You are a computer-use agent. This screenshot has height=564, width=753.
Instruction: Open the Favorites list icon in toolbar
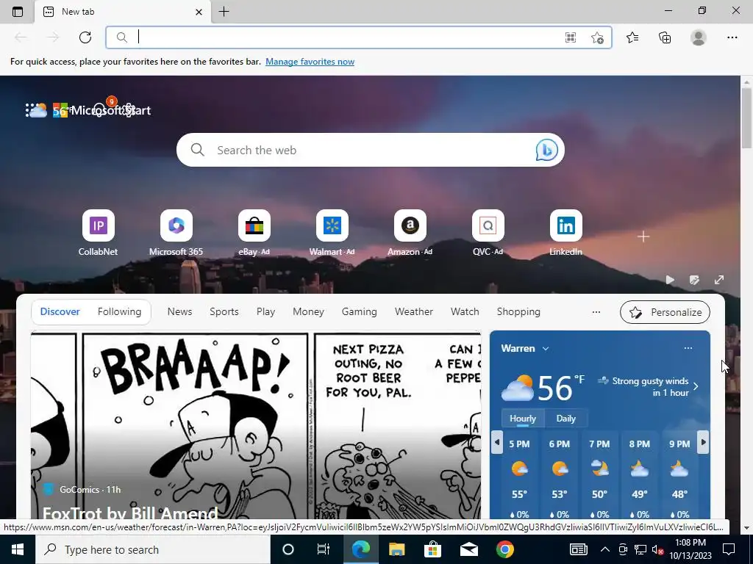pyautogui.click(x=632, y=37)
